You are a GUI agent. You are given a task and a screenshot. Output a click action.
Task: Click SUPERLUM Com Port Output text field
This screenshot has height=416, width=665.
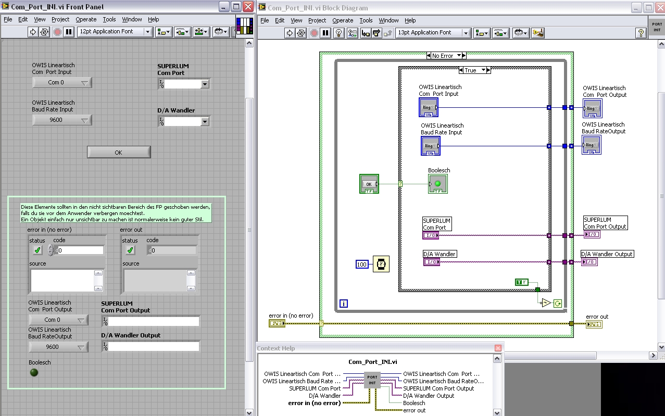click(x=153, y=321)
